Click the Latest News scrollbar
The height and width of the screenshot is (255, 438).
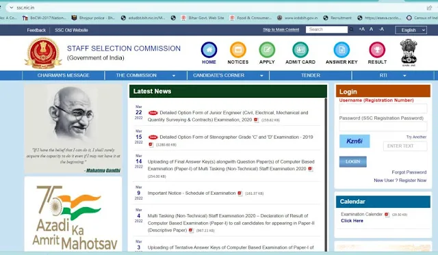point(326,174)
